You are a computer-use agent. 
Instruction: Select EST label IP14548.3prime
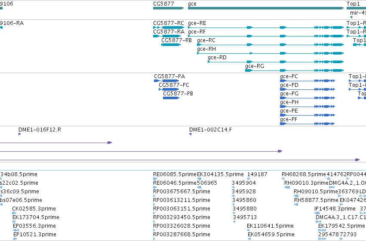[335, 209]
